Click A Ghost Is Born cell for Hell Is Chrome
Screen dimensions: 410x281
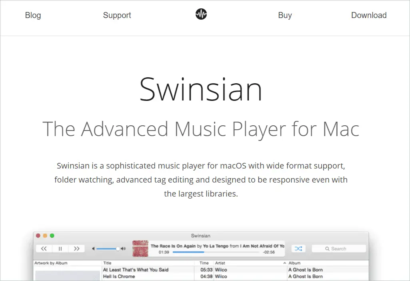point(306,277)
